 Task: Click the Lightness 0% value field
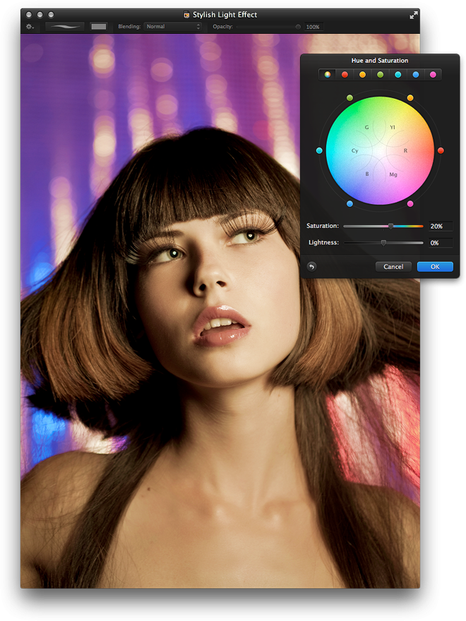point(440,243)
